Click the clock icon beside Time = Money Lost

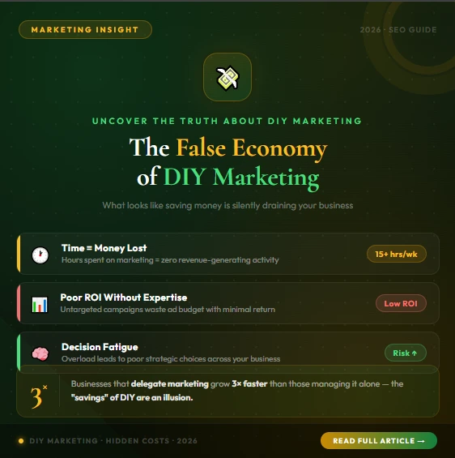point(40,255)
